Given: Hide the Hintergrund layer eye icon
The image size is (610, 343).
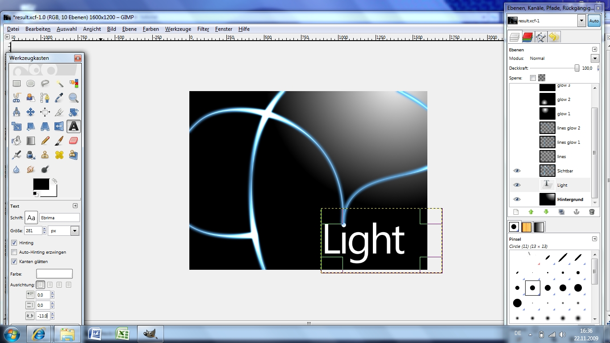Looking at the screenshot, I should click(x=517, y=199).
